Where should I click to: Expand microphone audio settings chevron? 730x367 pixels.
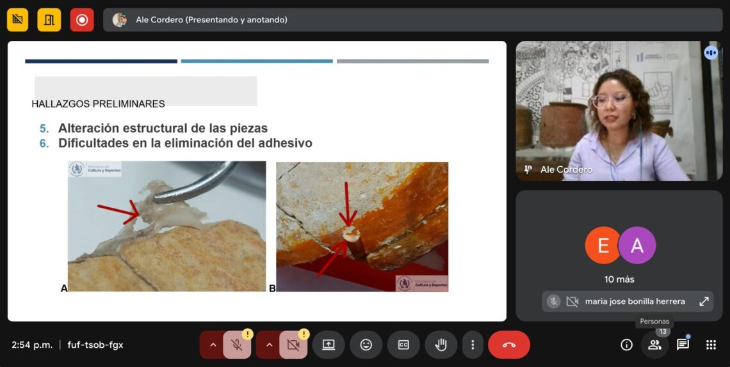[213, 345]
